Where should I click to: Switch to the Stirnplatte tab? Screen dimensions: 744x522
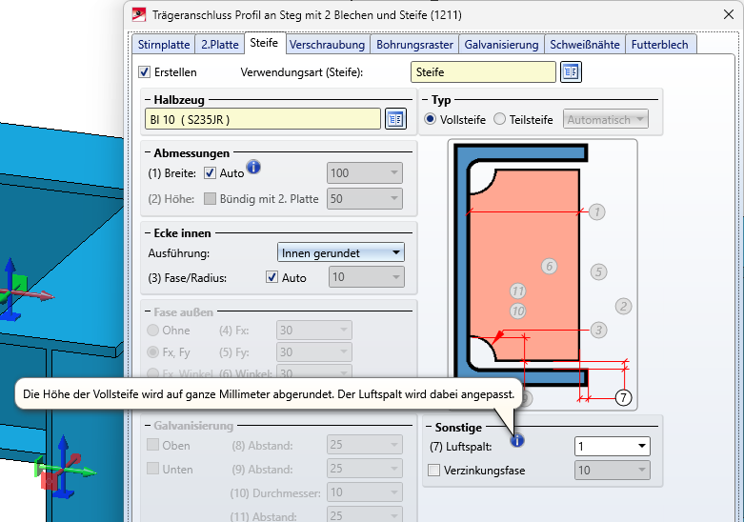click(x=164, y=44)
